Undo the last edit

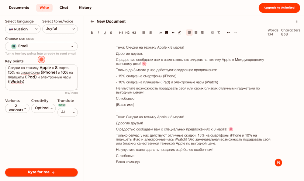[x=229, y=33]
